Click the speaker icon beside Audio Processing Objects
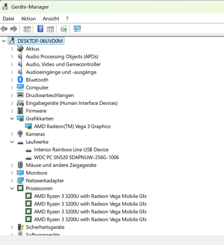 click(20, 56)
